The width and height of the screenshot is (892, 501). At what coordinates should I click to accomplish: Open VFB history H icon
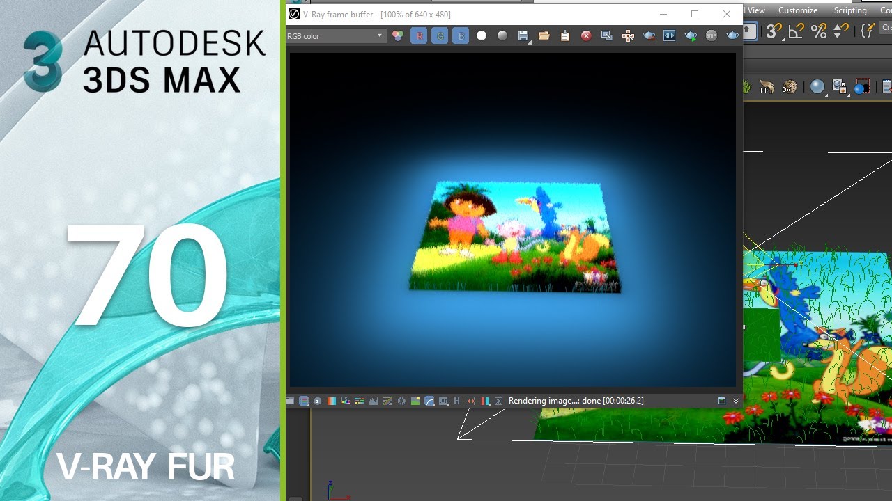(x=457, y=401)
